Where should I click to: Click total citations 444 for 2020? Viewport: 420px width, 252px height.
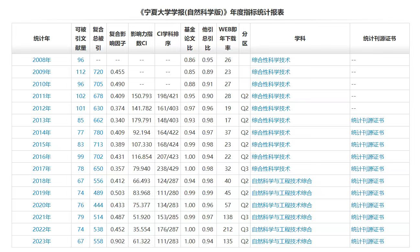(x=98, y=205)
